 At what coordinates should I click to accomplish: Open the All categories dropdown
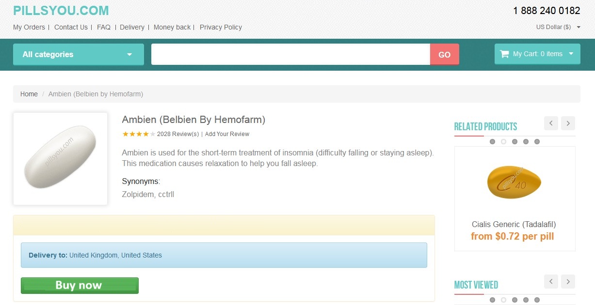(x=79, y=54)
